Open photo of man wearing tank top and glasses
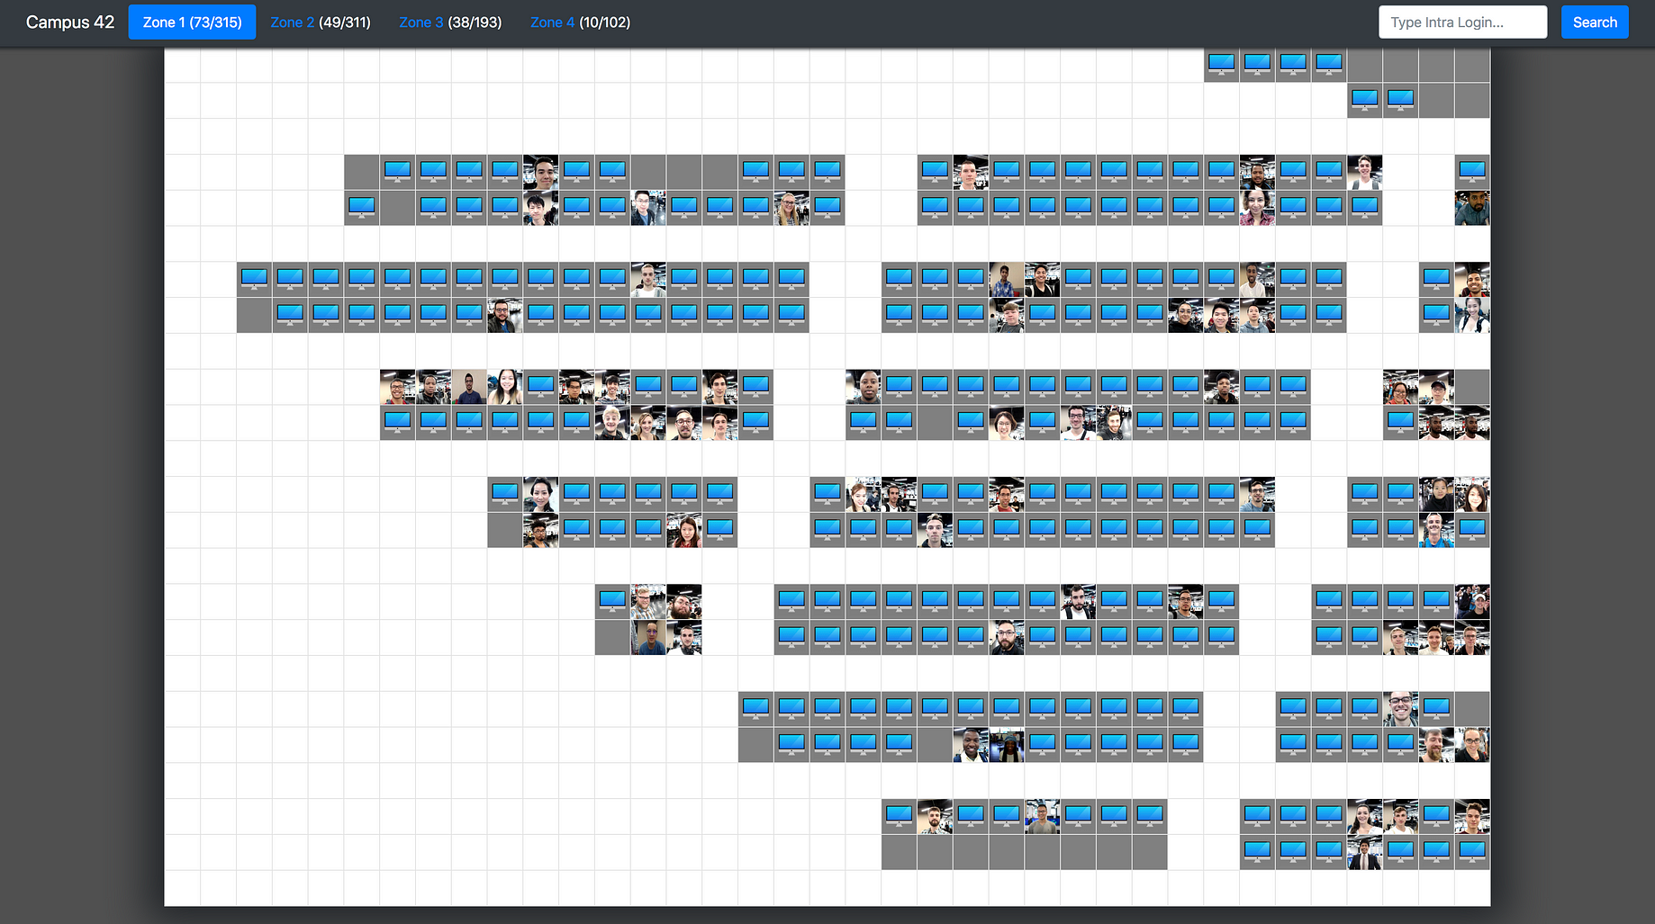Screen dimensions: 1655x924 541,530
